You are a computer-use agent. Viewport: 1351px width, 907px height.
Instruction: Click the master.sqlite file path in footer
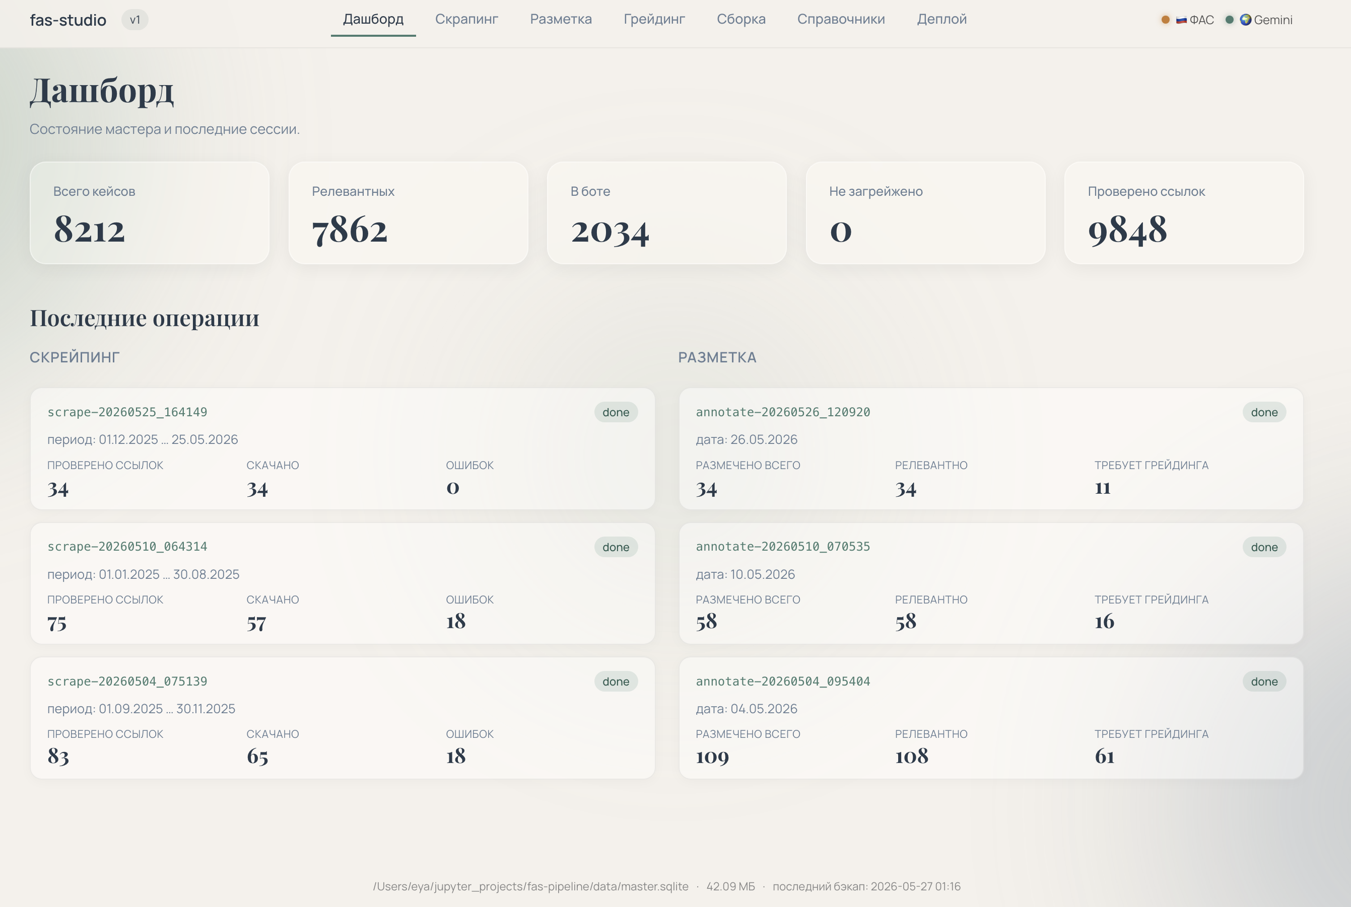tap(531, 886)
